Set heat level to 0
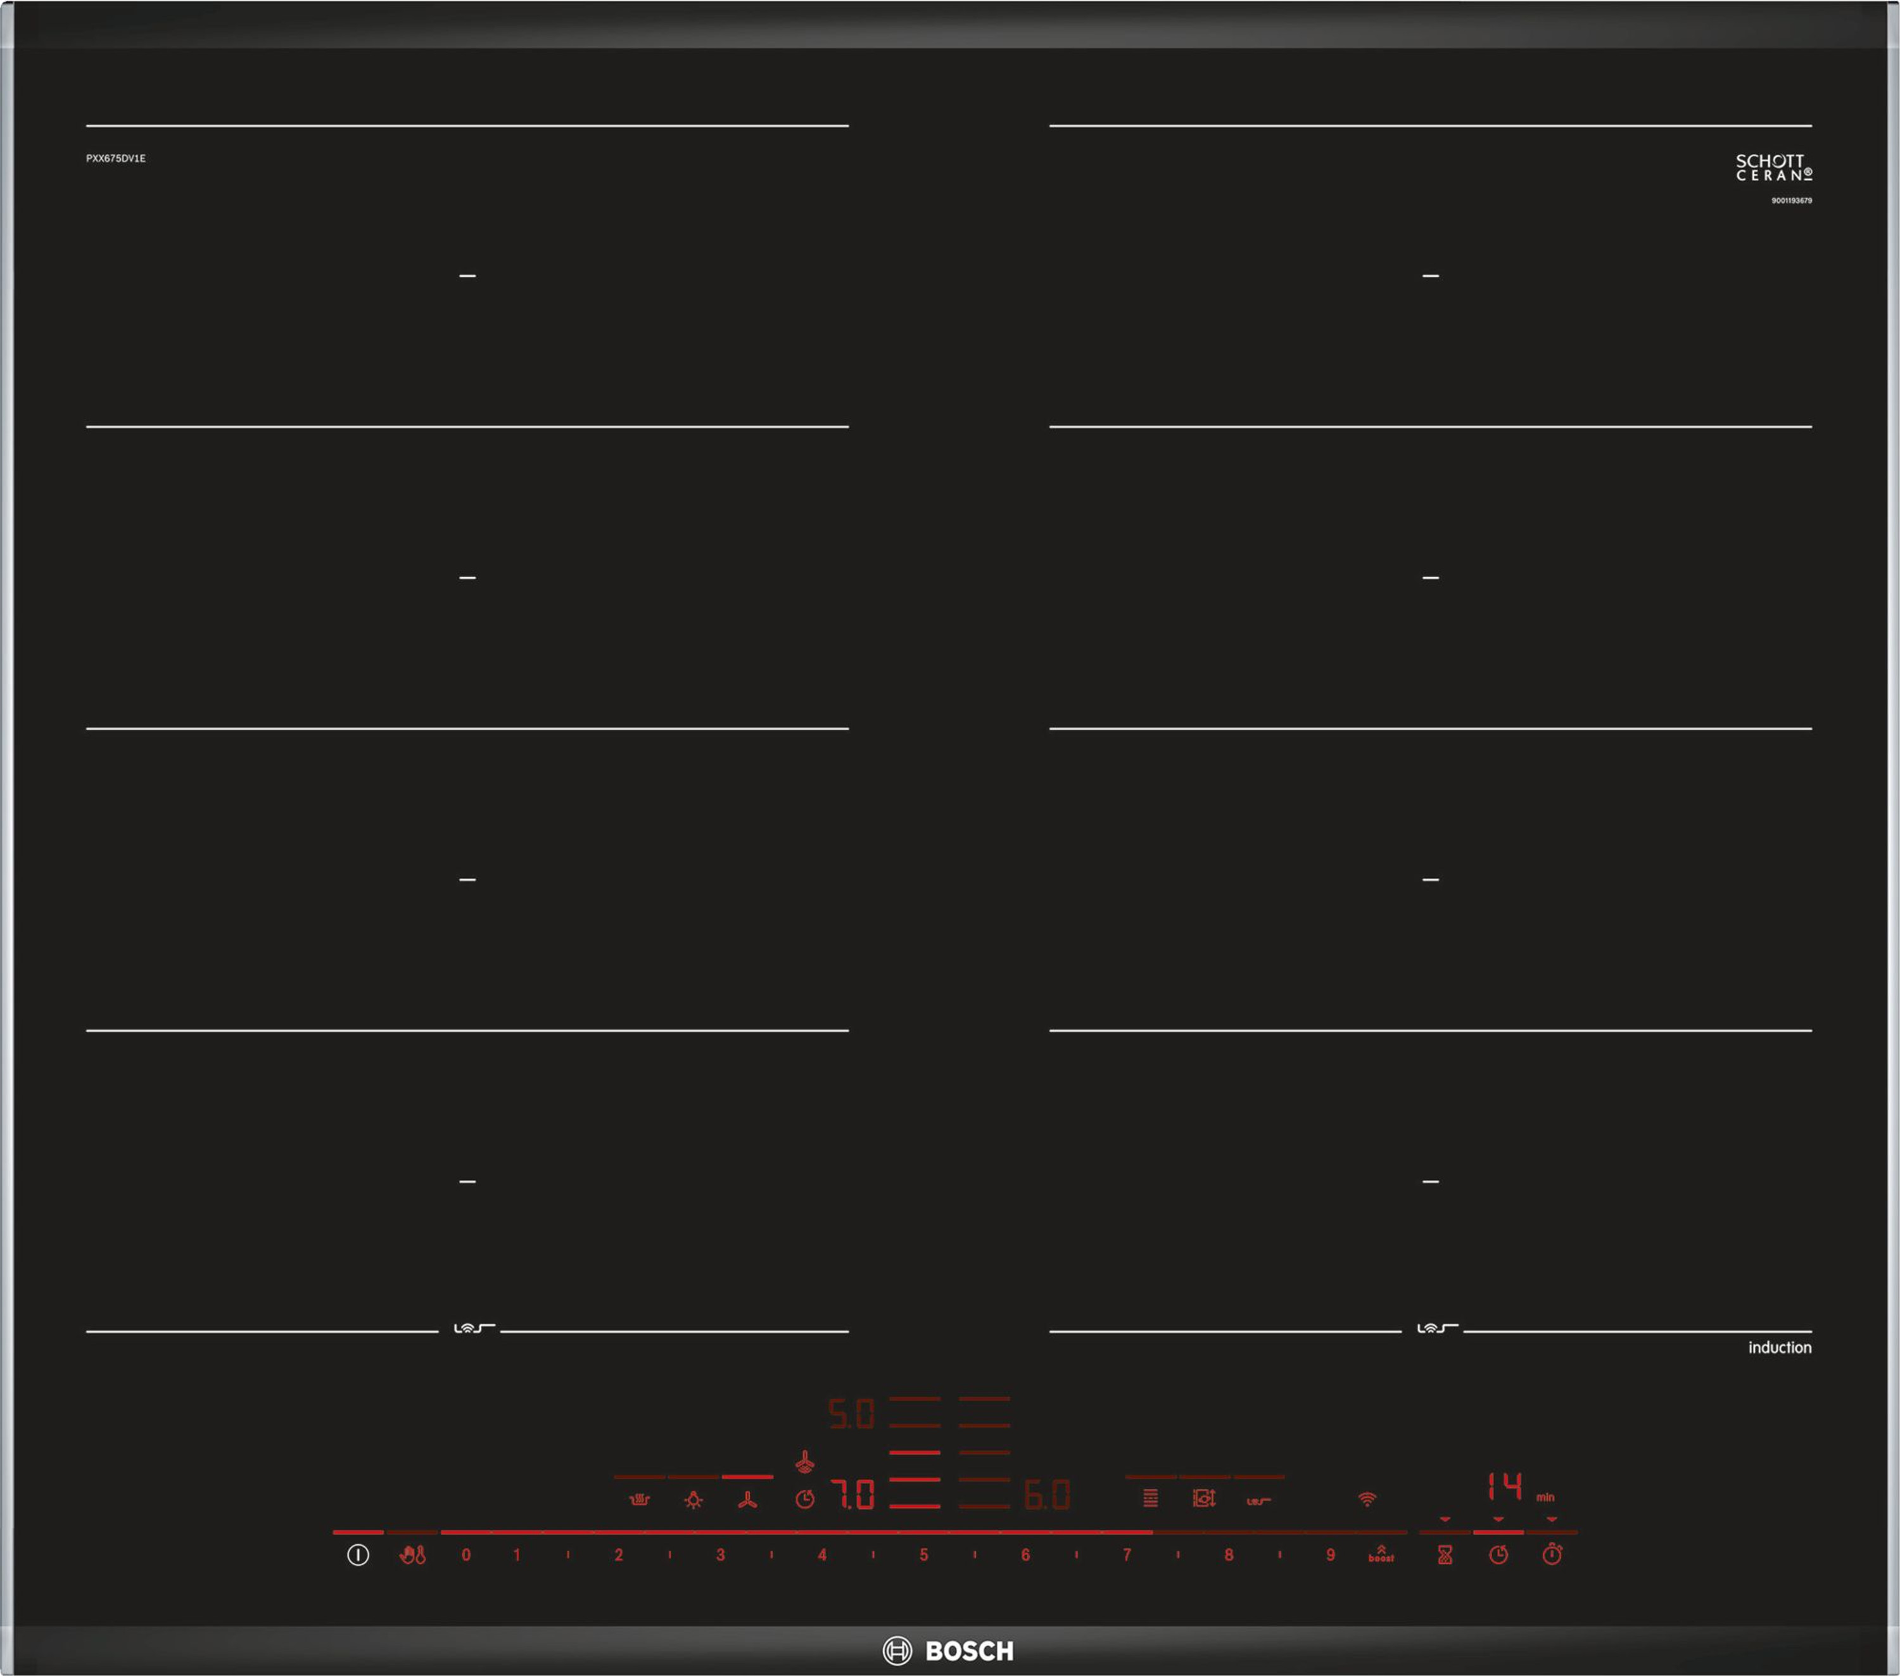The width and height of the screenshot is (1900, 1676). pos(465,1554)
